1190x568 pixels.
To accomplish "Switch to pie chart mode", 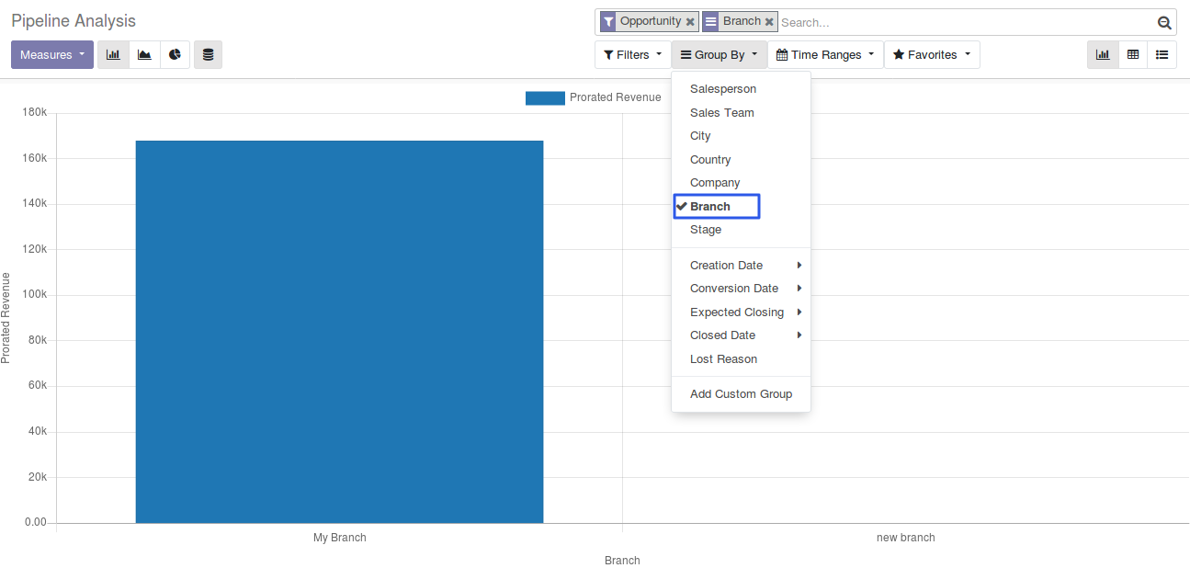I will pos(175,55).
